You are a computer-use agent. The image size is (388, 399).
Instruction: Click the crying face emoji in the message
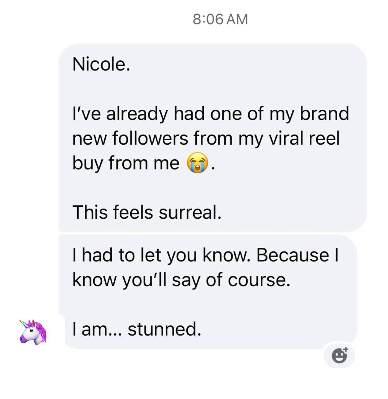pyautogui.click(x=197, y=163)
